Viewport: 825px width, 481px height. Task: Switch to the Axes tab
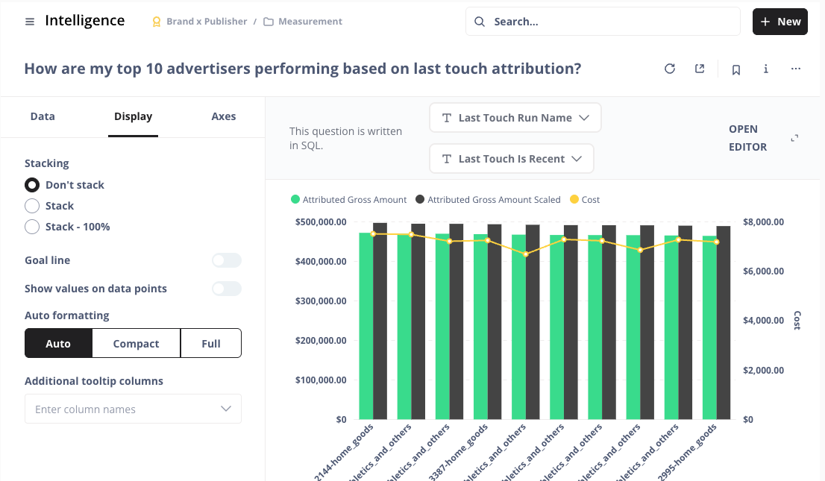pos(224,116)
